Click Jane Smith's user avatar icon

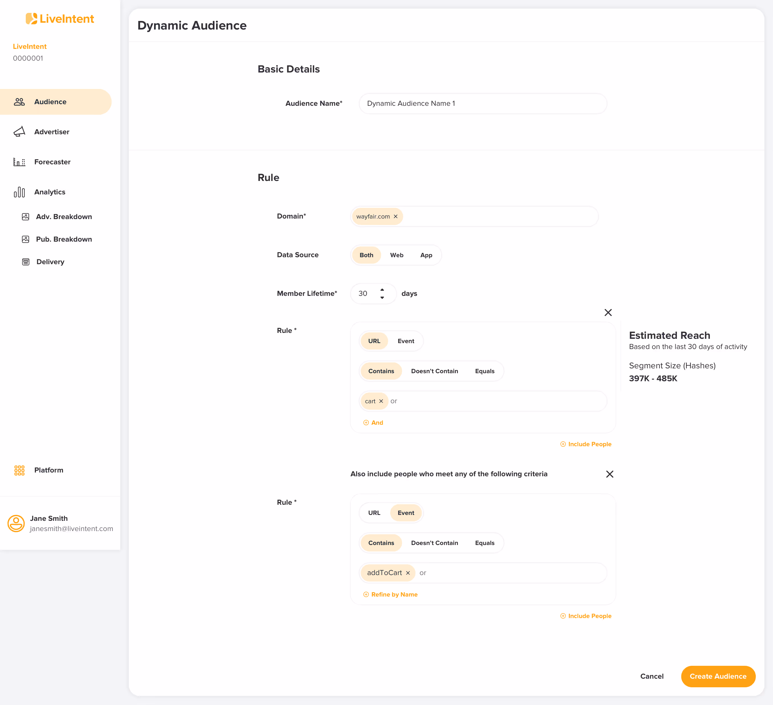point(16,523)
